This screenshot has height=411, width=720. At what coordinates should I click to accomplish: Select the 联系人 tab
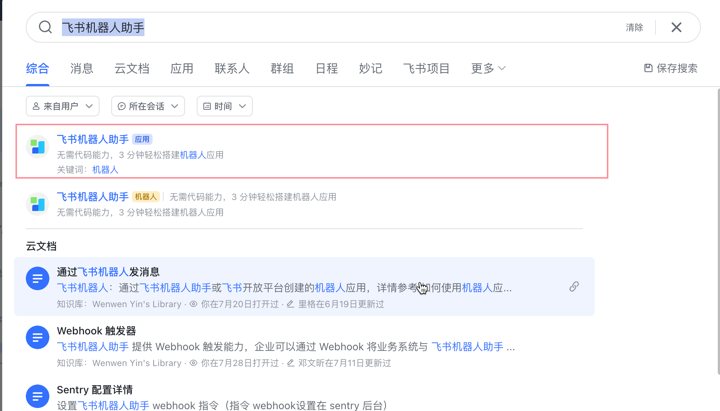coord(232,68)
